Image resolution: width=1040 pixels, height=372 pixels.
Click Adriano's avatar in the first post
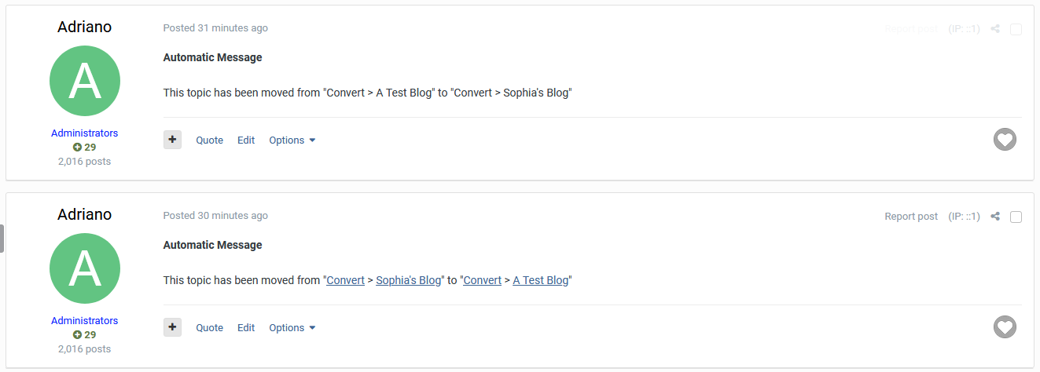(x=85, y=81)
